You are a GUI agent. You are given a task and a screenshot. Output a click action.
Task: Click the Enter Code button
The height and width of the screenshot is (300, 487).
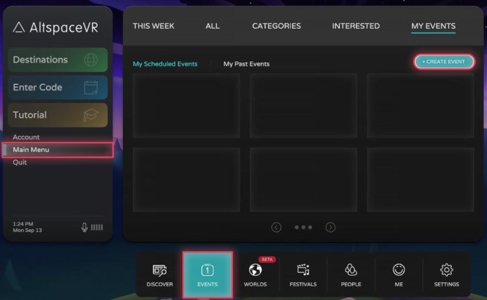pos(57,88)
